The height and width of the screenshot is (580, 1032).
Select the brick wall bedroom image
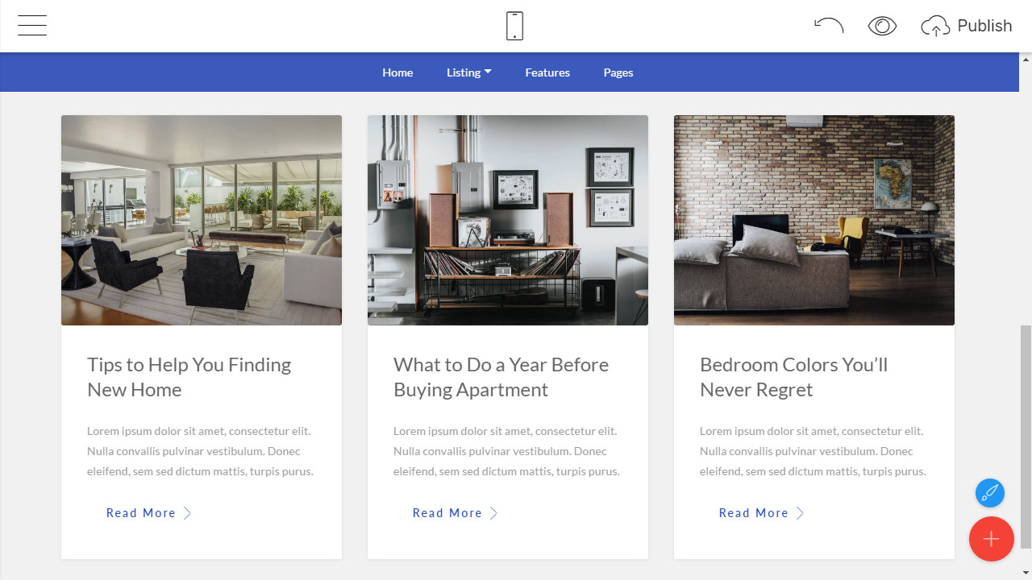814,220
